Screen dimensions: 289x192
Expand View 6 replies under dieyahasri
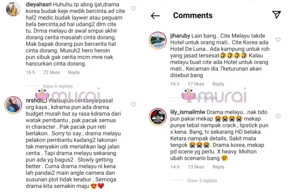tap(58, 86)
